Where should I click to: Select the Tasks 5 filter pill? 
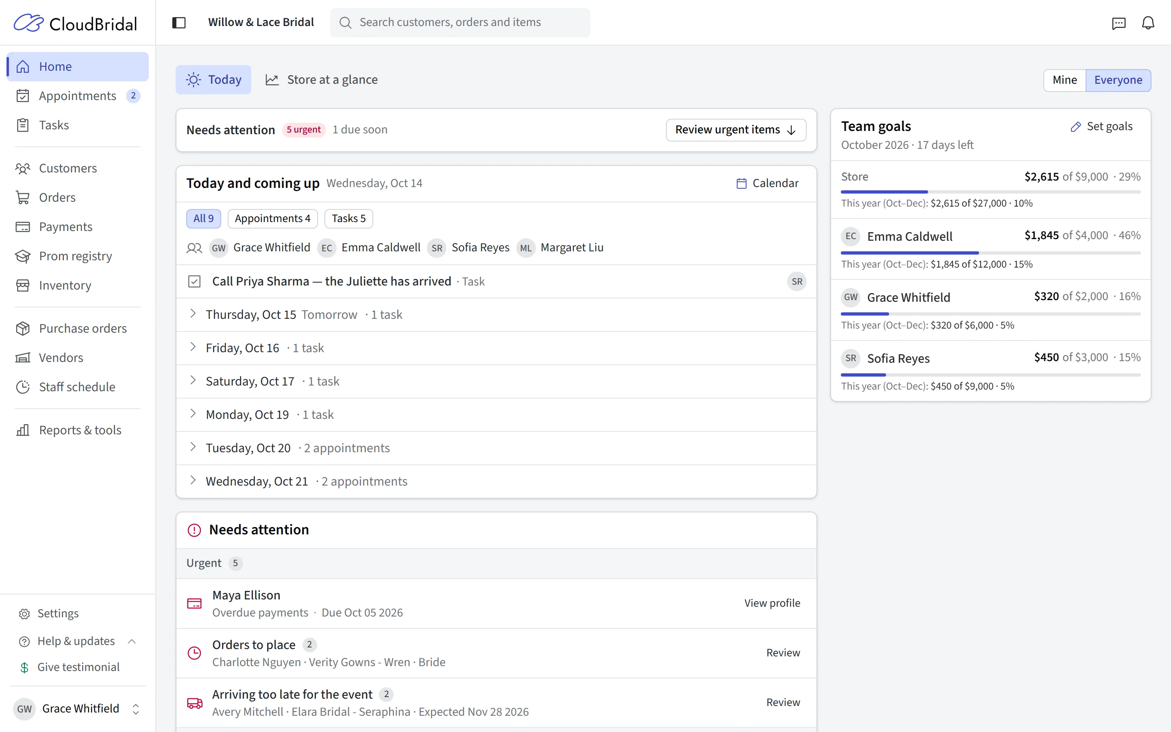point(348,218)
